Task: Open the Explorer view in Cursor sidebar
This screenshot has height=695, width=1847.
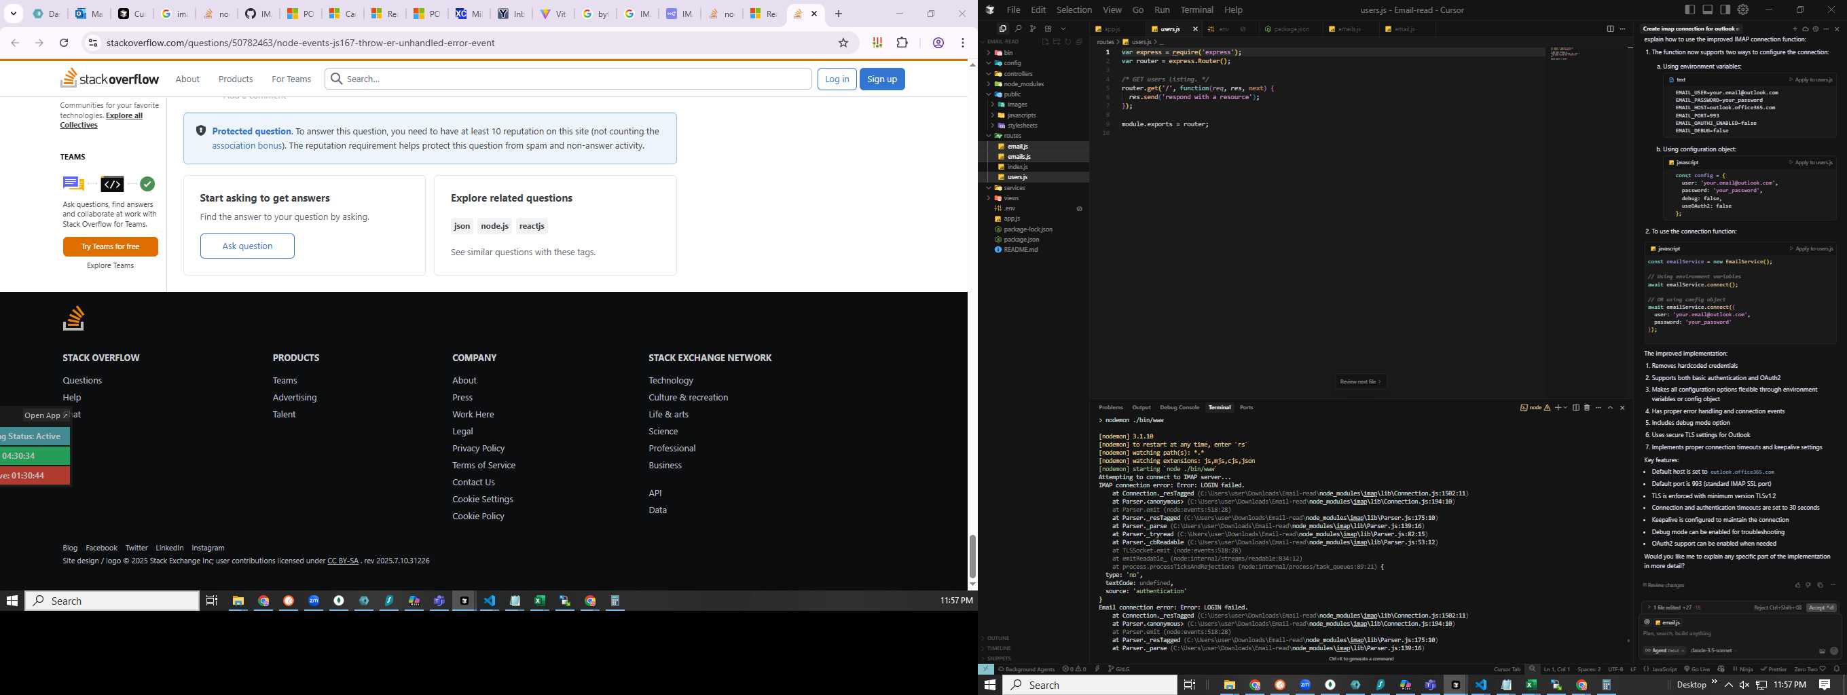Action: click(1002, 29)
